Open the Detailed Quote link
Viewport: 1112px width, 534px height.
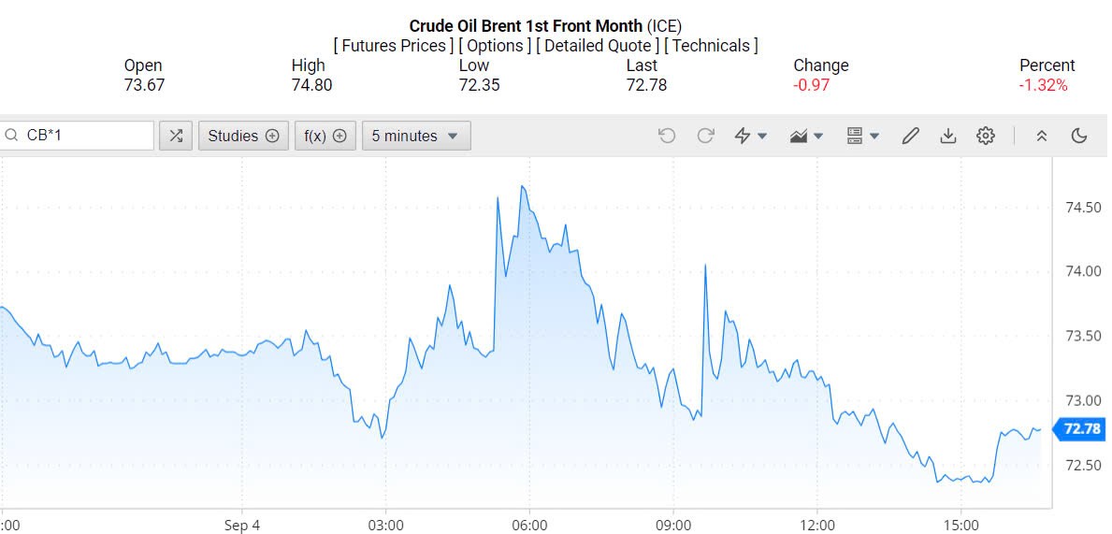tap(598, 46)
